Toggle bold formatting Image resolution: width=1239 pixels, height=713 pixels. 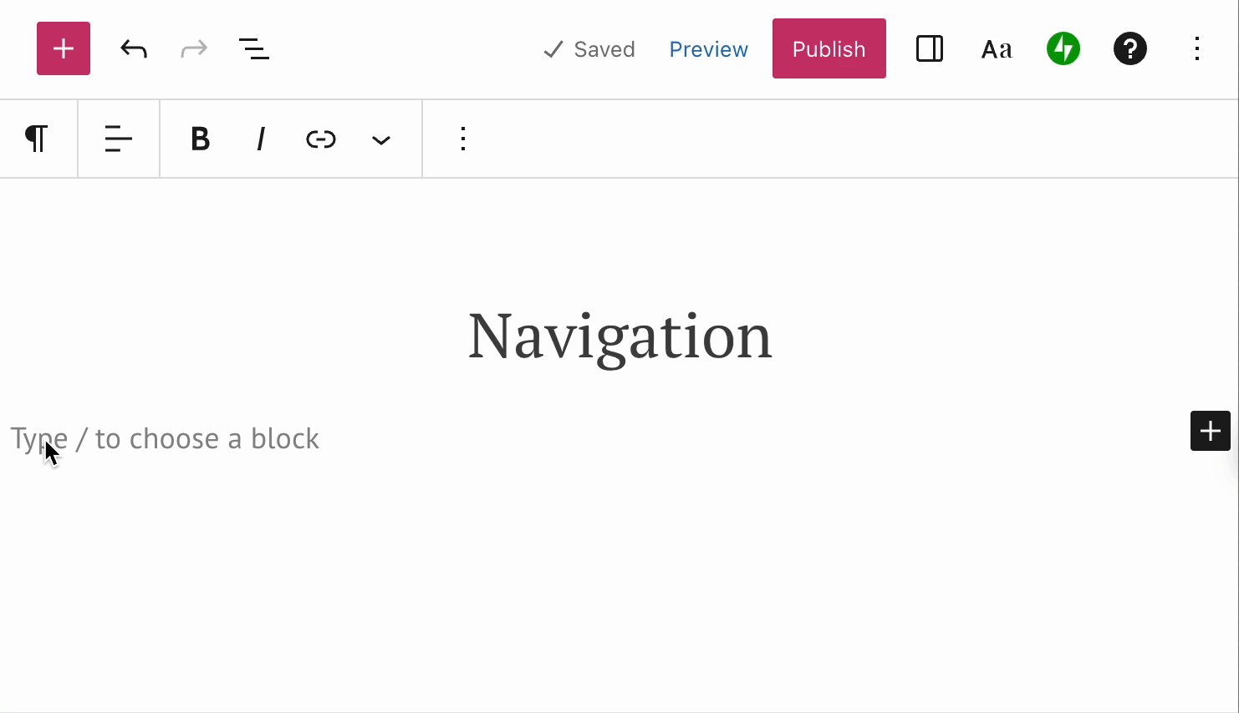(x=200, y=139)
